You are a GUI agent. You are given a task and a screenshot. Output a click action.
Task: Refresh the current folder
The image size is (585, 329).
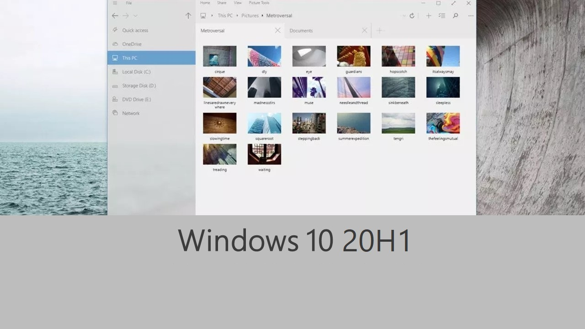[412, 16]
